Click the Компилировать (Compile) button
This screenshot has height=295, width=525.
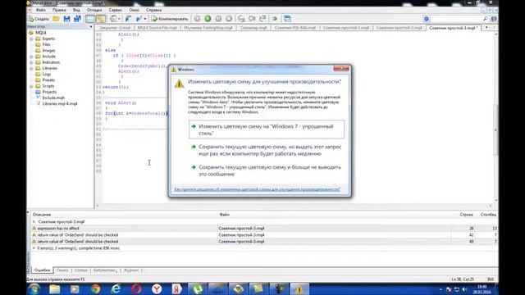tap(170, 19)
